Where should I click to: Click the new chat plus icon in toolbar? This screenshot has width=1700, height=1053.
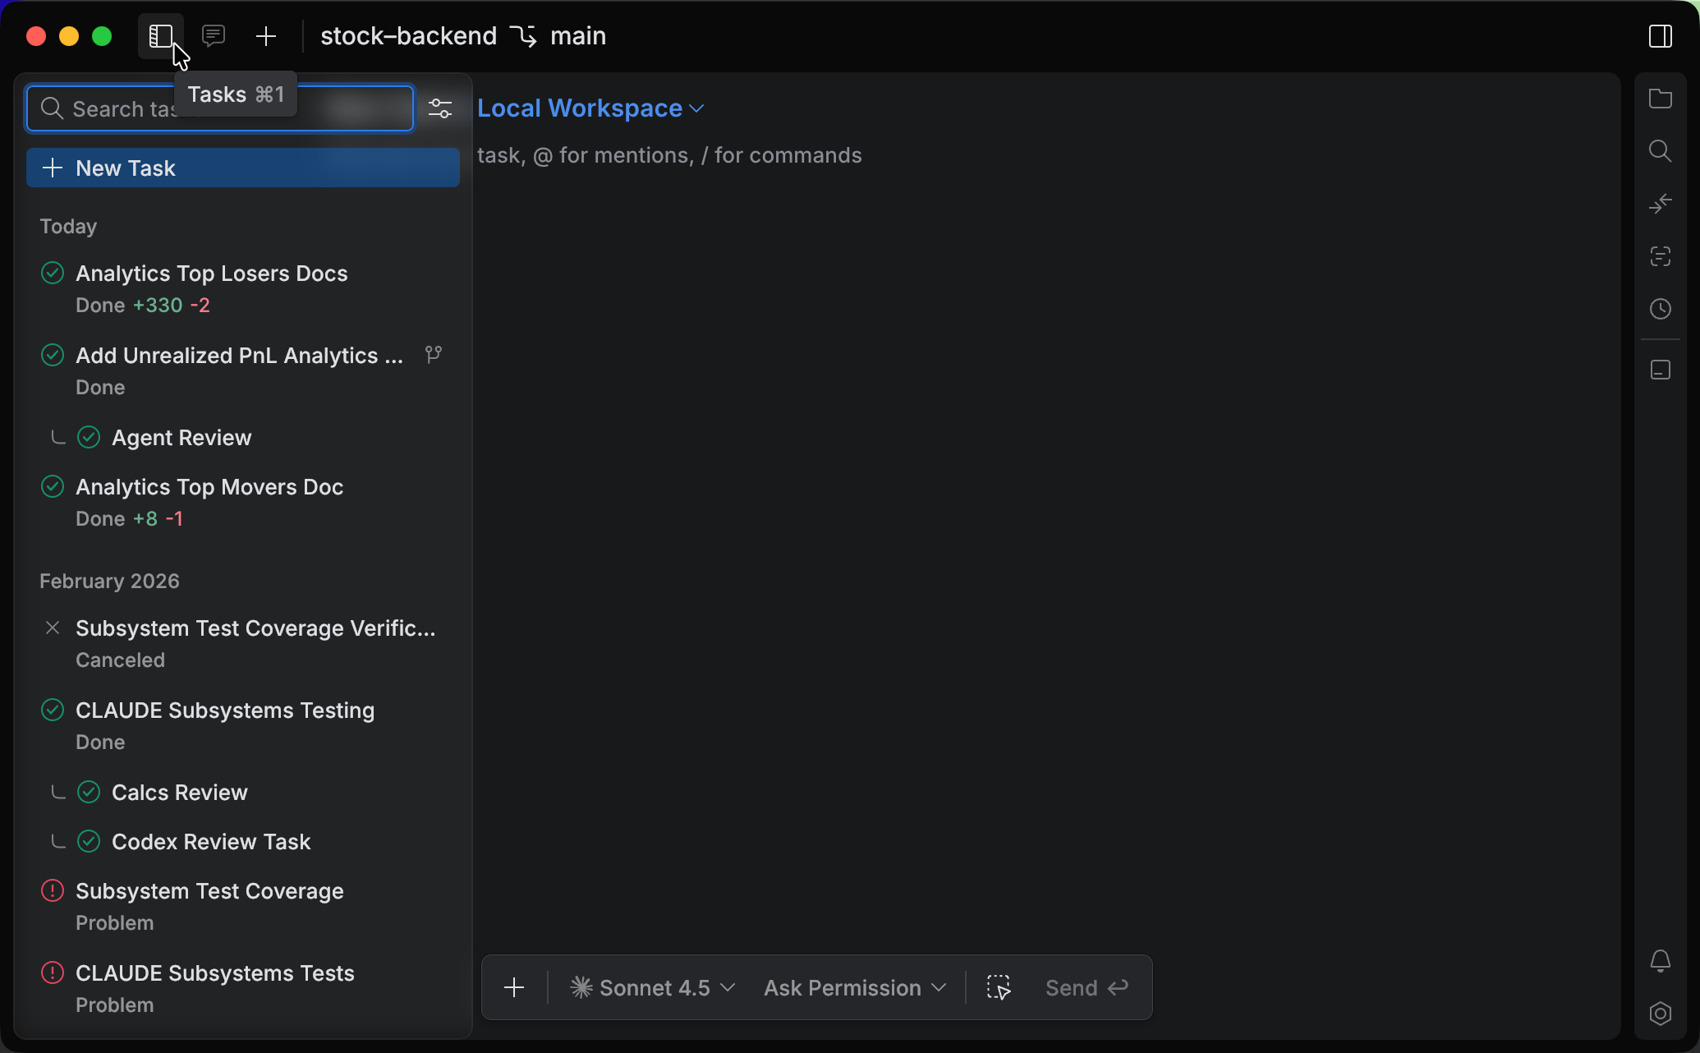pyautogui.click(x=265, y=36)
